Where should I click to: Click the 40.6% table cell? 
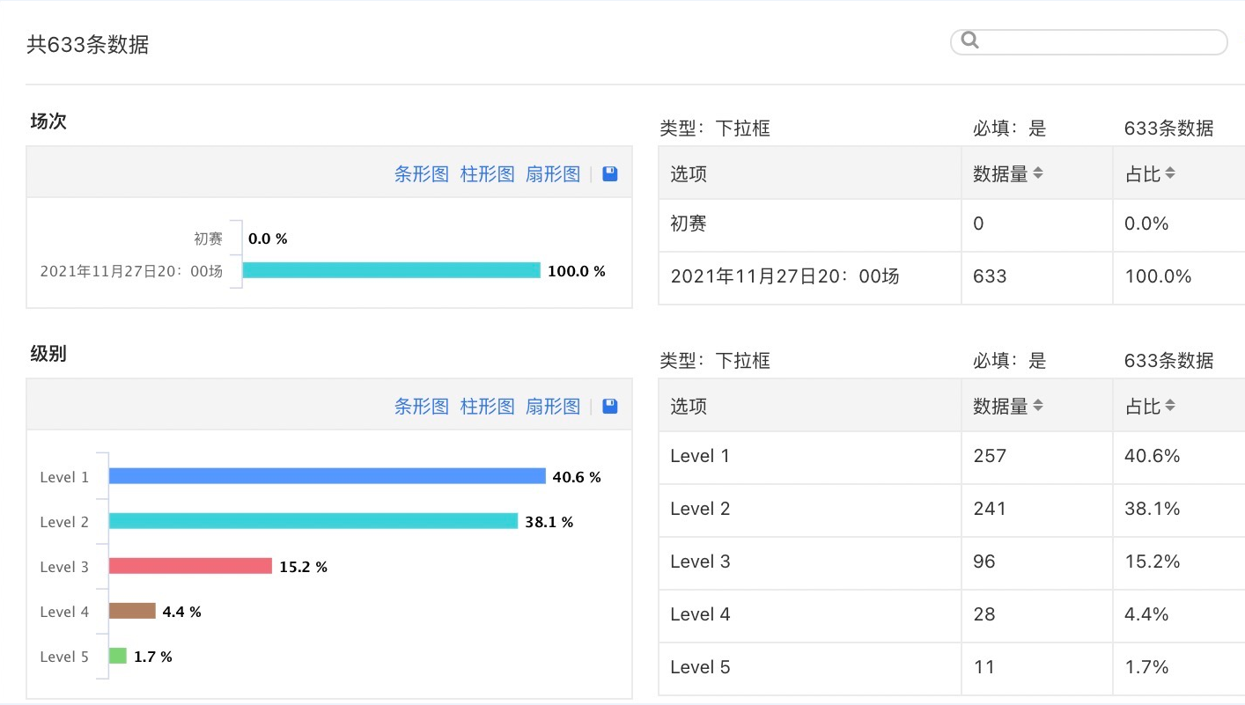point(1179,457)
